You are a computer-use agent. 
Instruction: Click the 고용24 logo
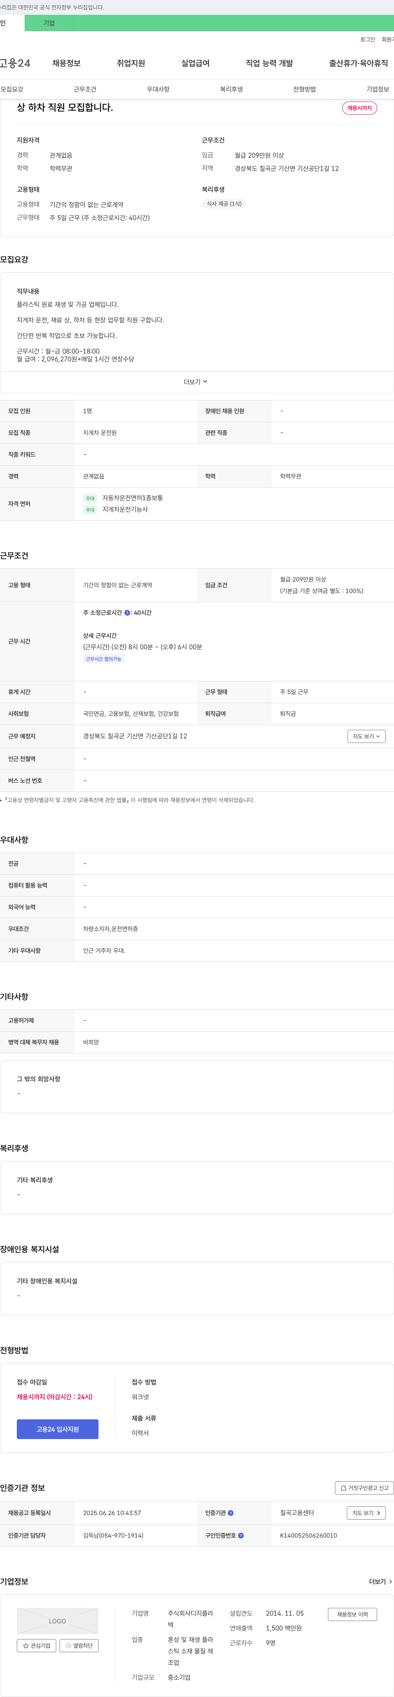coord(14,63)
